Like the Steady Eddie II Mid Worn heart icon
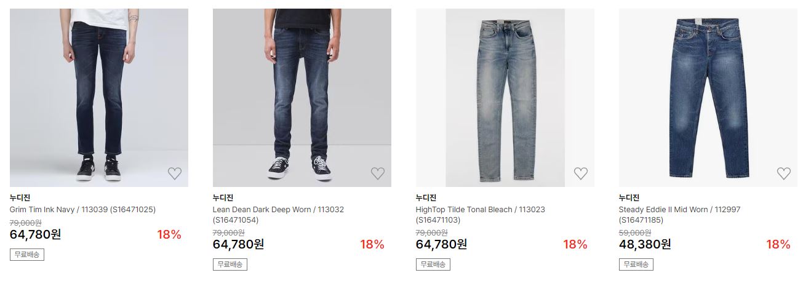The width and height of the screenshot is (803, 294). (784, 173)
